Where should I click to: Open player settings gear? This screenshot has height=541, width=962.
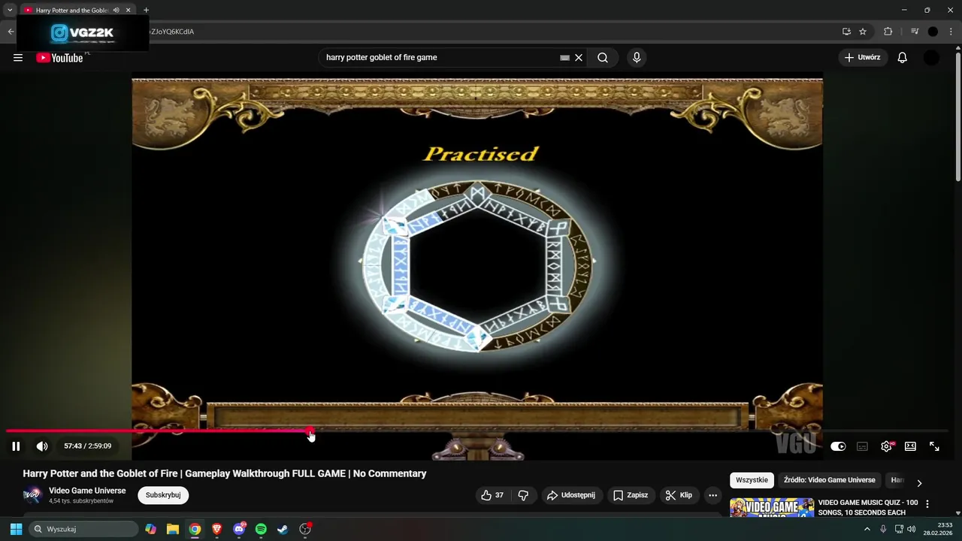[887, 446]
